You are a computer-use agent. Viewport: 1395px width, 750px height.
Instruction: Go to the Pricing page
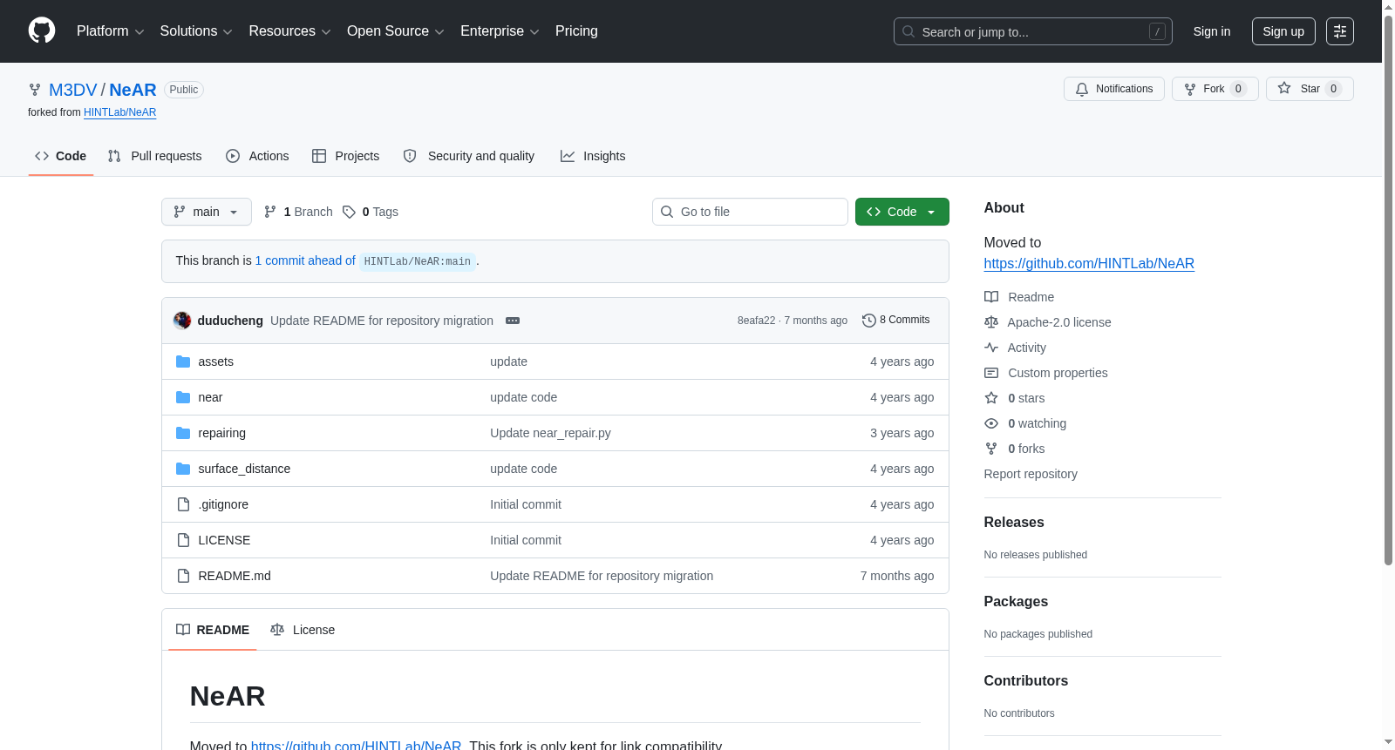point(576,31)
